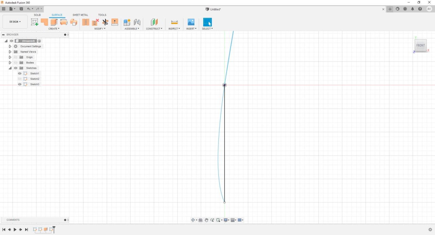This screenshot has height=235, width=435.
Task: Select the Joint tool
Action: 137,22
